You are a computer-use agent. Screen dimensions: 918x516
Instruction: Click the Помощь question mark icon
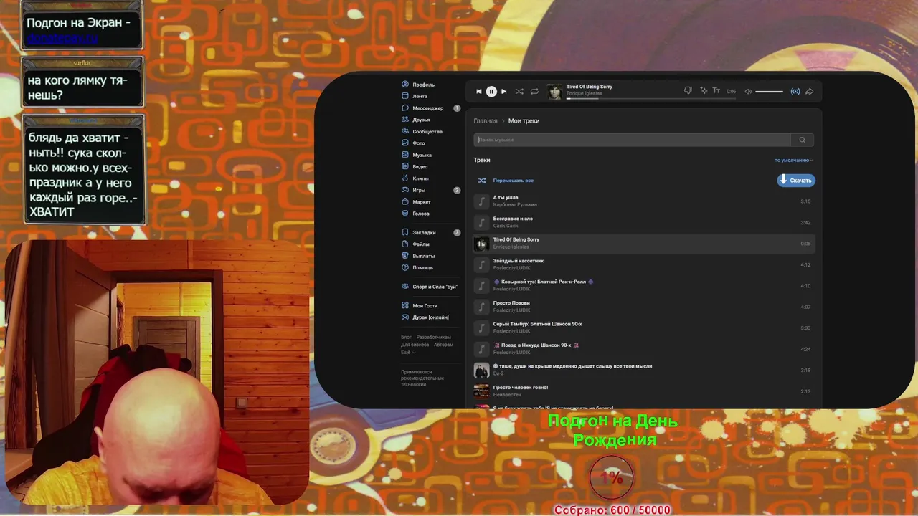[x=405, y=267]
